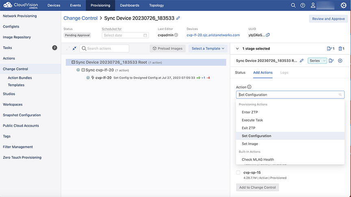Viewport: 351px width, 197px height.
Task: Copy the UUID with copy icon
Action: tap(268, 35)
